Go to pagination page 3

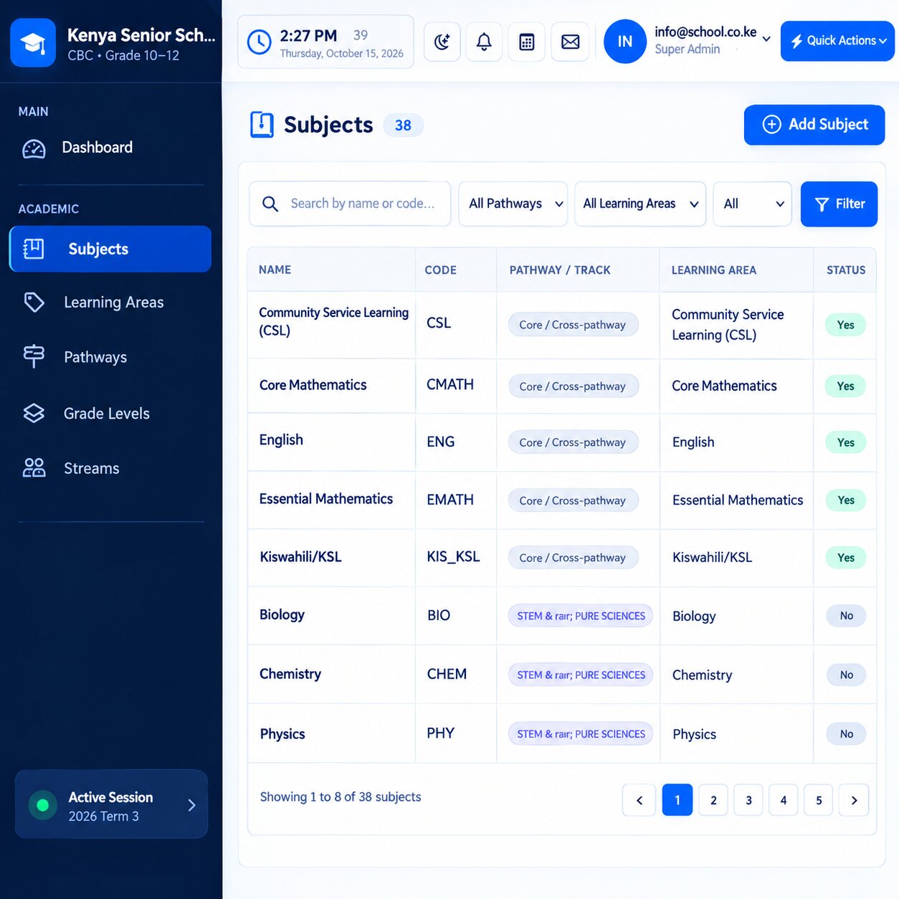tap(748, 800)
